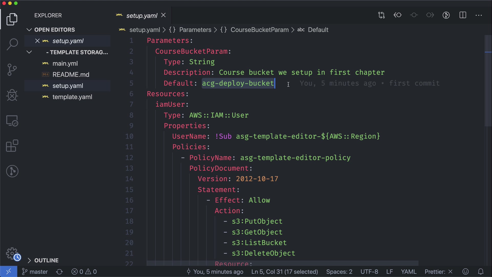Click the Compare Changes toolbar icon
492x277 pixels.
381,15
